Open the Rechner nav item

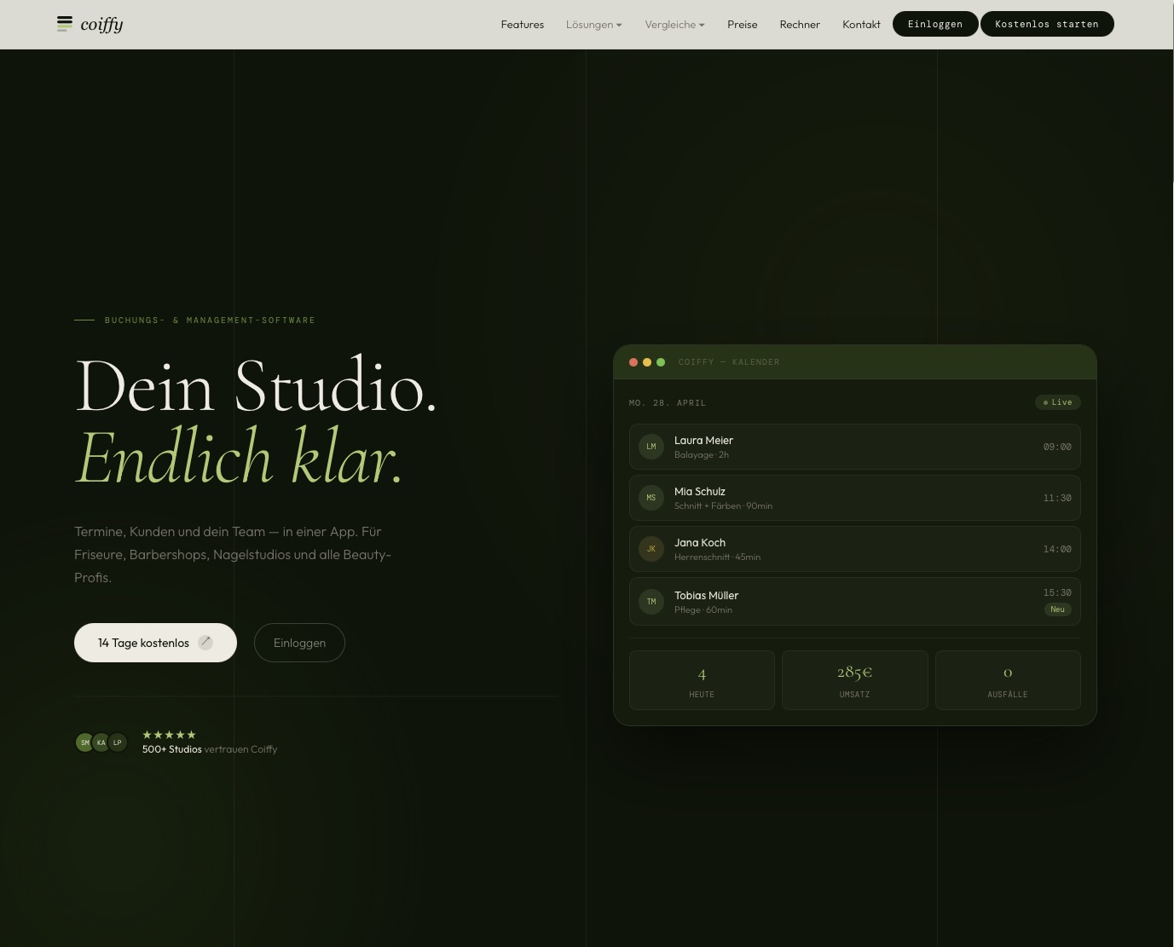point(800,25)
